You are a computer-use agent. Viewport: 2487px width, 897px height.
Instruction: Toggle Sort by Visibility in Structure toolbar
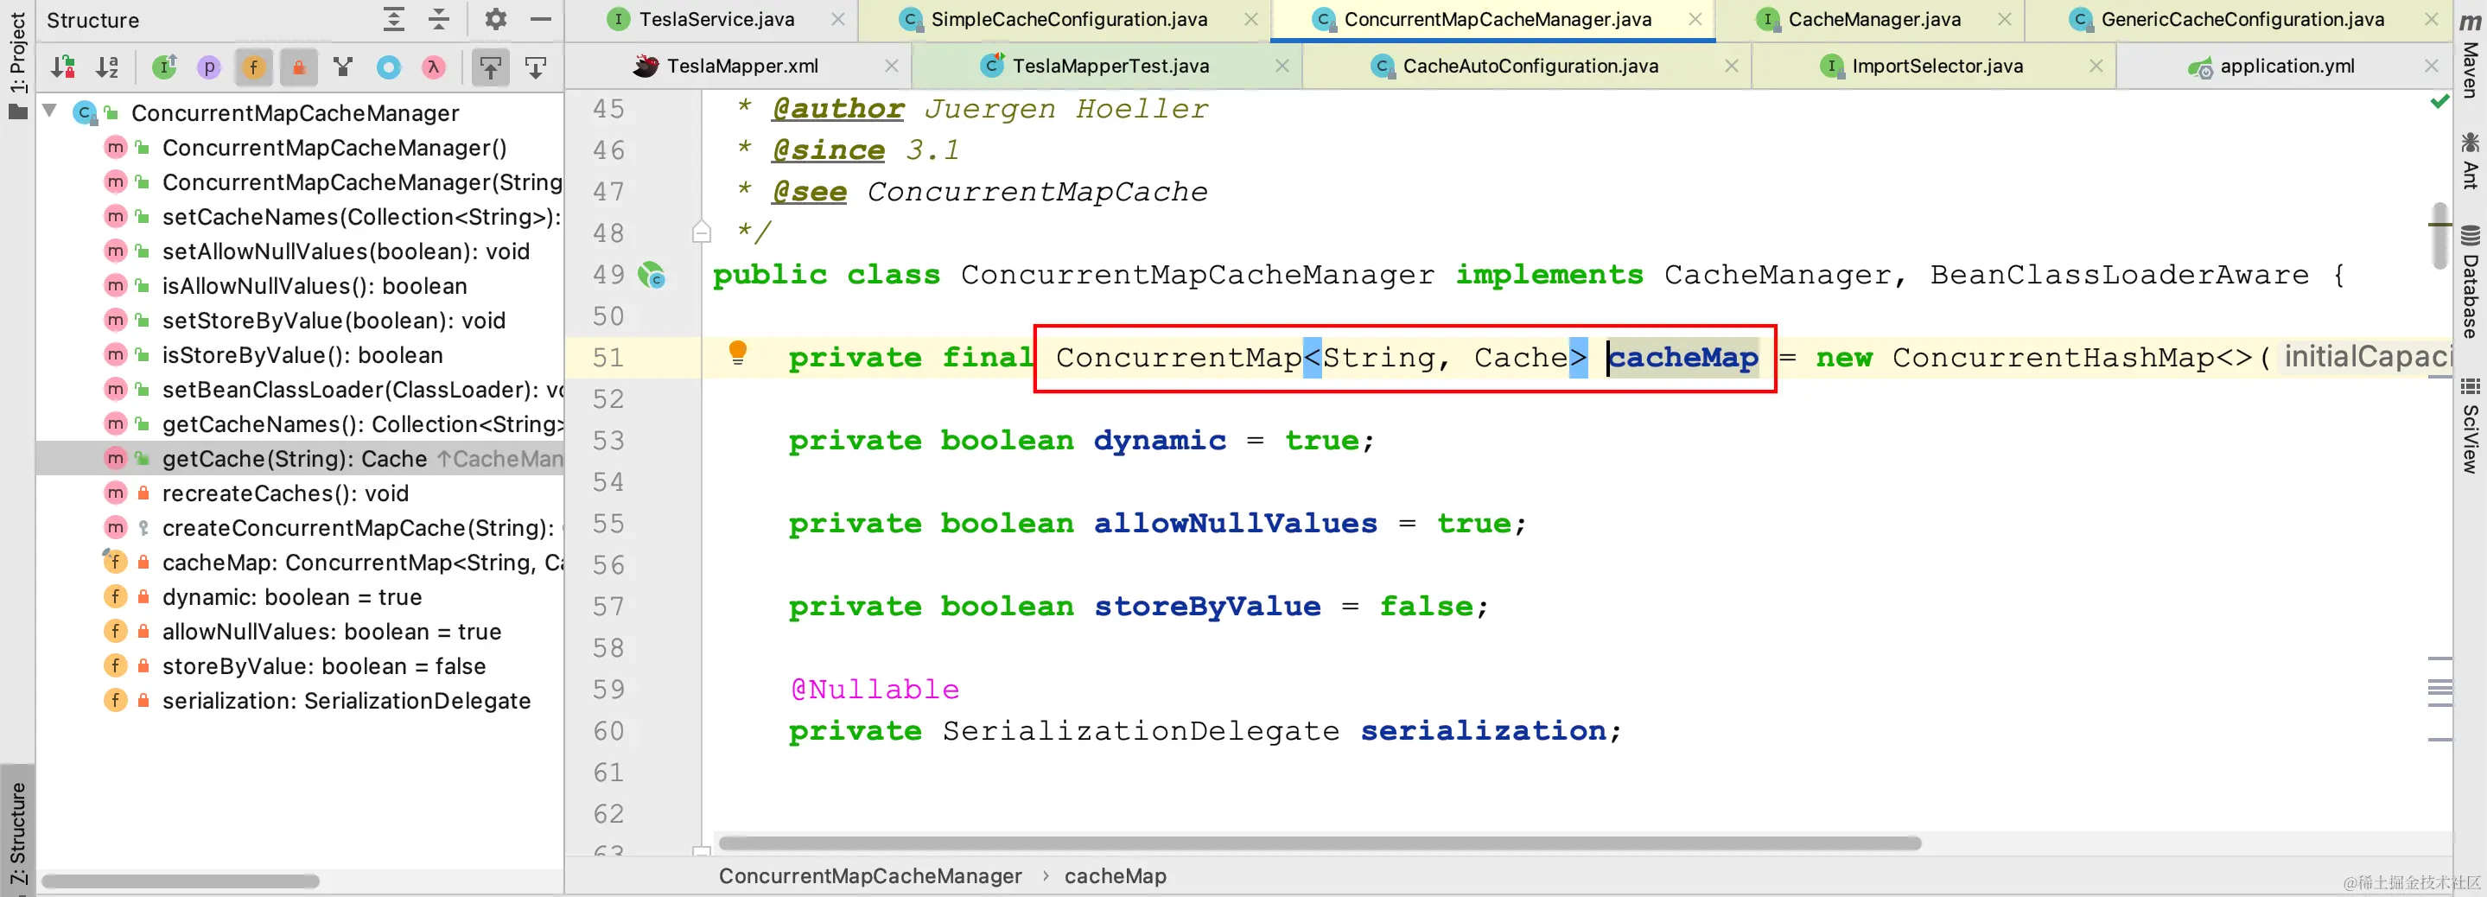coord(64,67)
